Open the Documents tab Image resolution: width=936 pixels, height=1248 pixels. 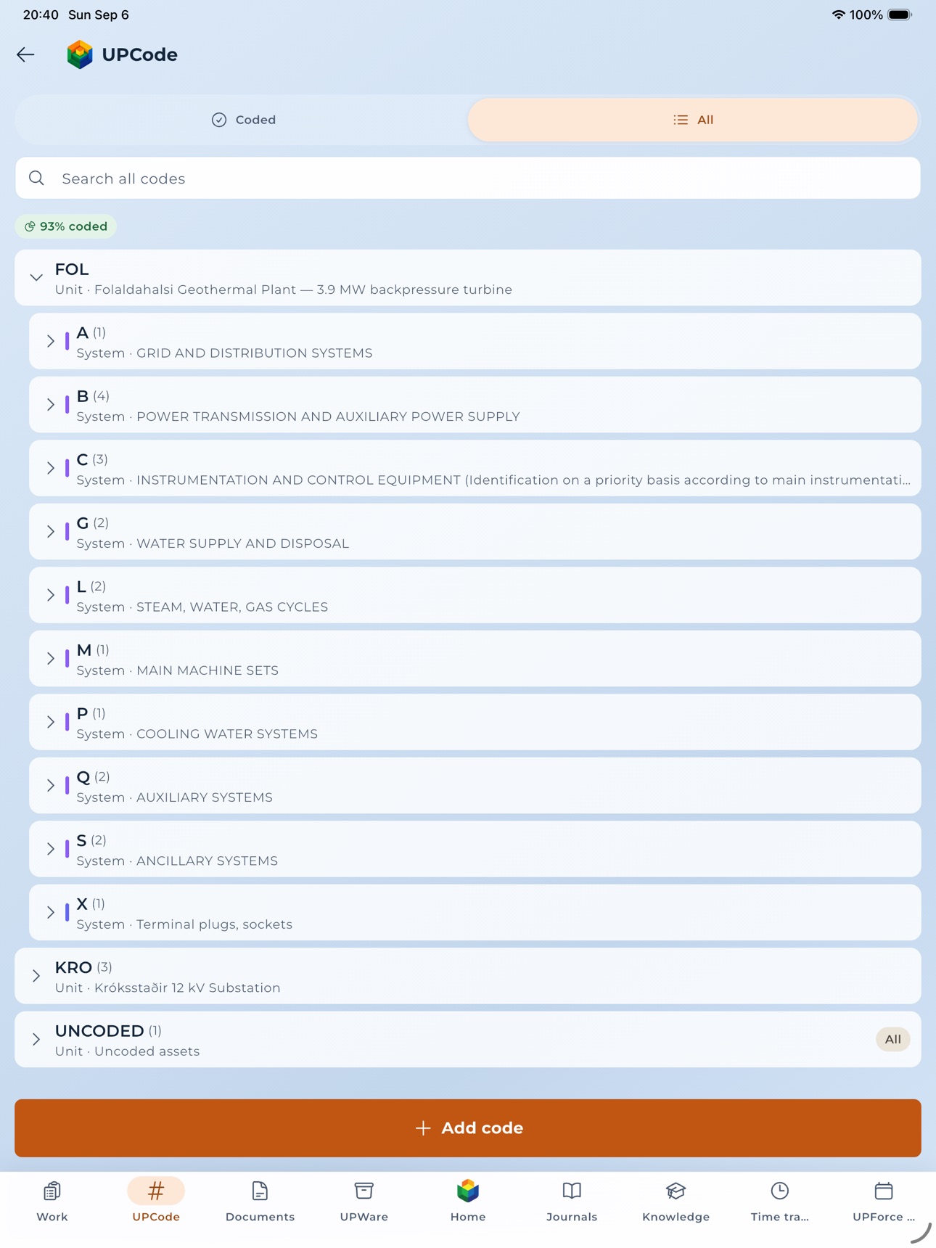[x=260, y=1202]
